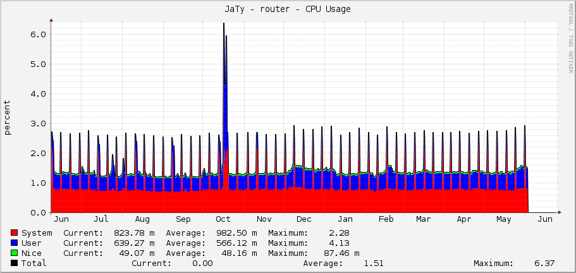Click the '4.0' y-axis tick label
Viewport: 576px width, 273px height.
(37, 94)
